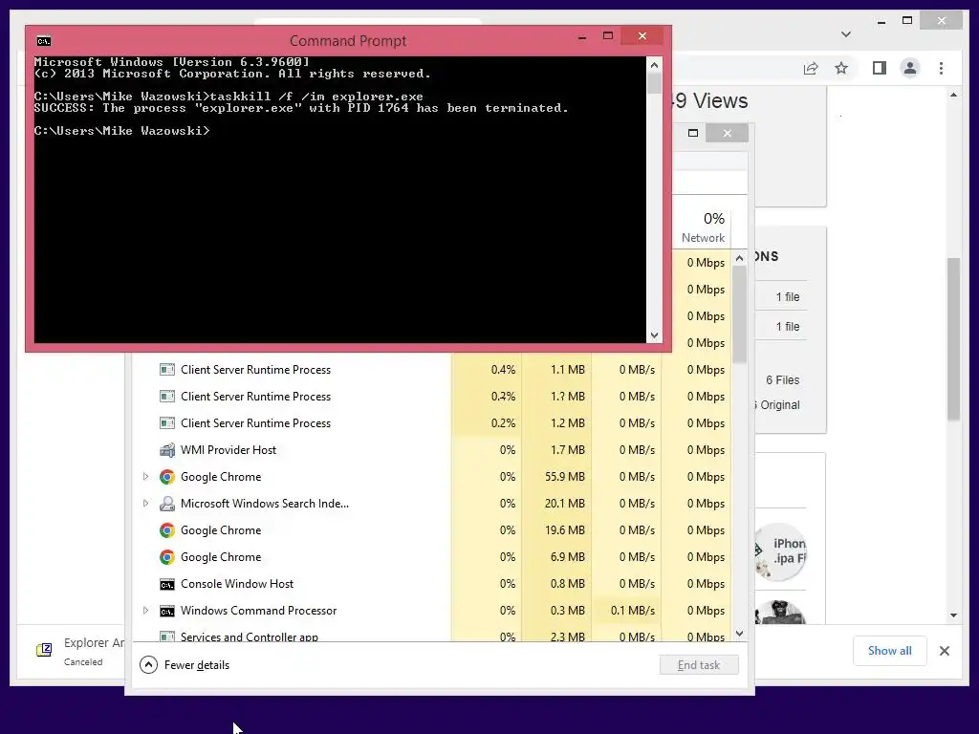Image resolution: width=979 pixels, height=734 pixels.
Task: Click Google Chrome icon with 6.9 MB
Action: coord(166,557)
